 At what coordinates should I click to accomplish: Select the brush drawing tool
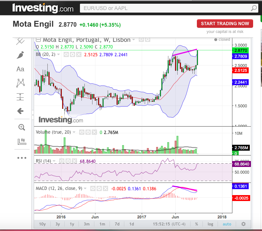20,55
